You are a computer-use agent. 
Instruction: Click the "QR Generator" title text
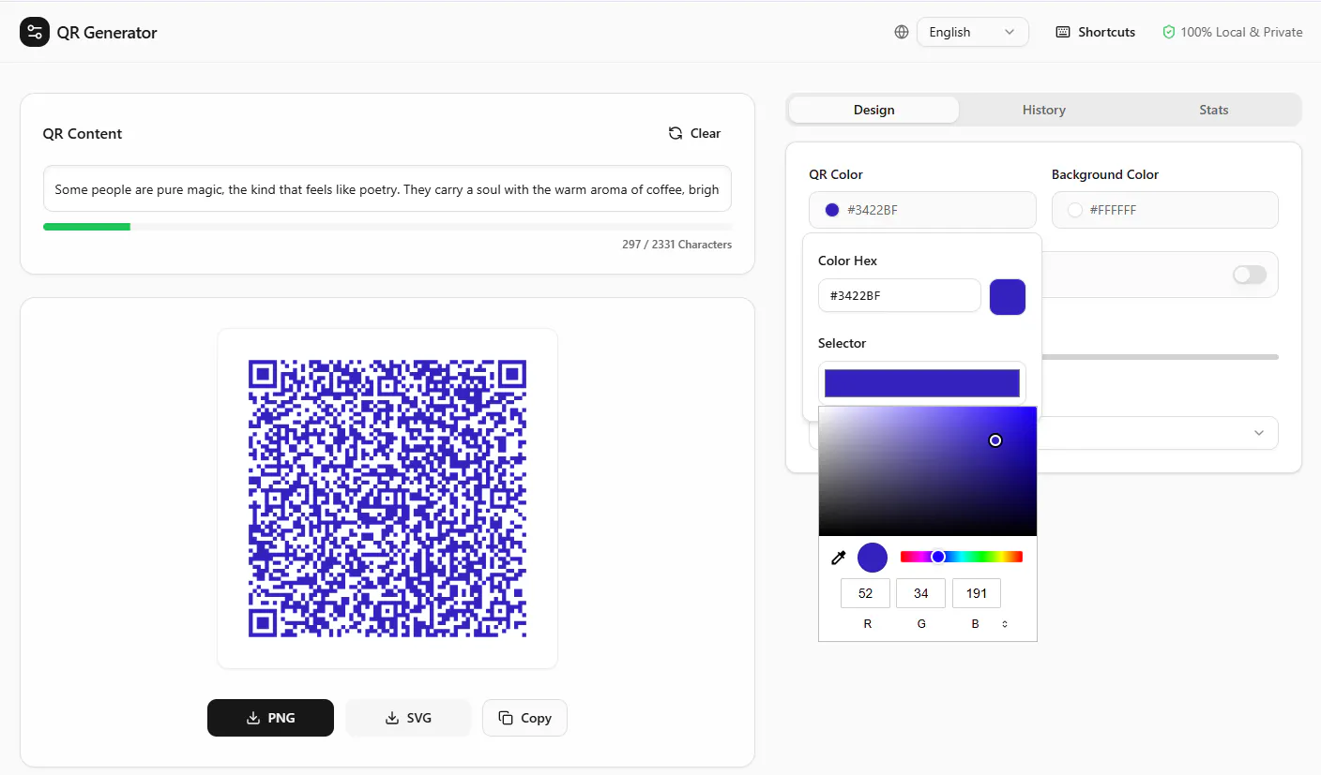click(107, 33)
